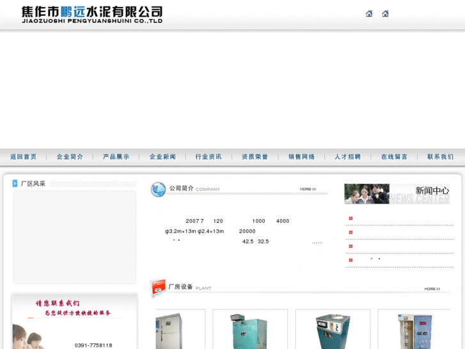Viewport: 465px width, 349px height.
Task: Click the 厂区风采 image placeholder box
Action: click(x=75, y=238)
